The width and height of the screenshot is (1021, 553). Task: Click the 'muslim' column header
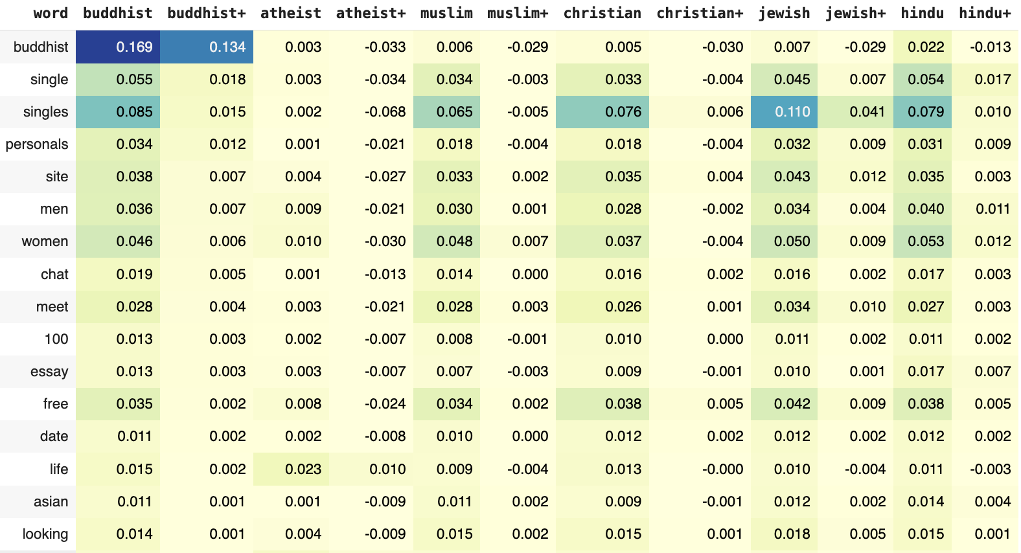click(x=446, y=13)
